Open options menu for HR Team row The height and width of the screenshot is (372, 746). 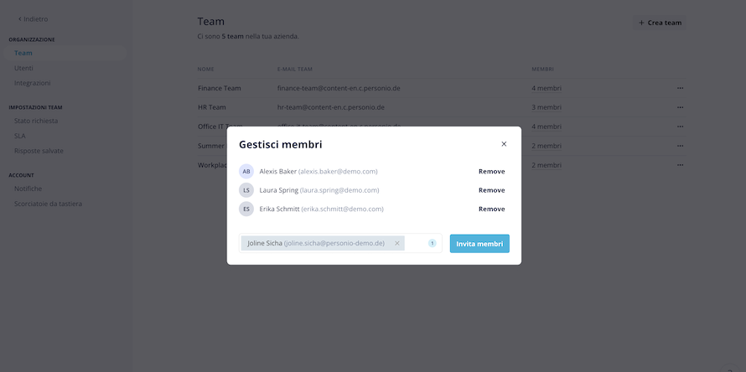pos(681,107)
